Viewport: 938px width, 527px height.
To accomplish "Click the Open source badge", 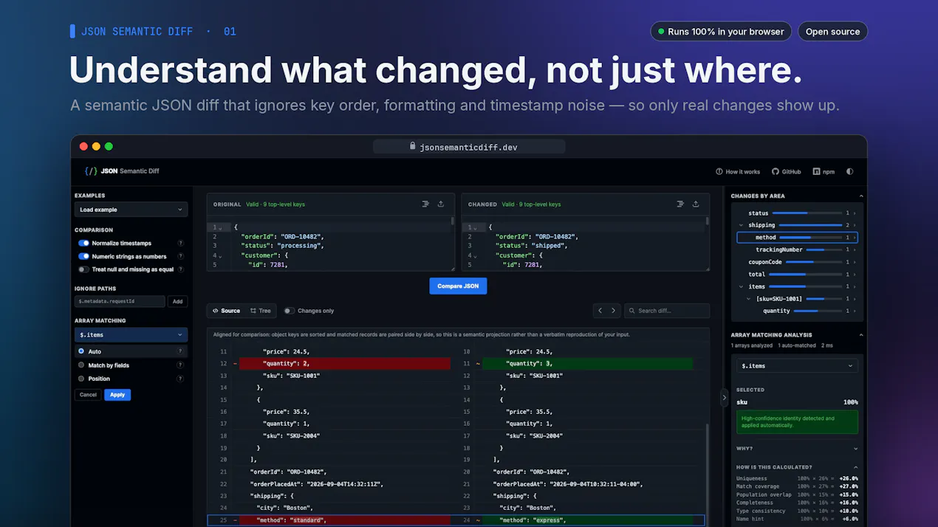I will click(832, 32).
